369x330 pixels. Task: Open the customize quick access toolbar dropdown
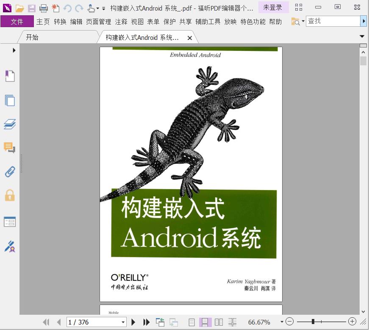point(103,9)
